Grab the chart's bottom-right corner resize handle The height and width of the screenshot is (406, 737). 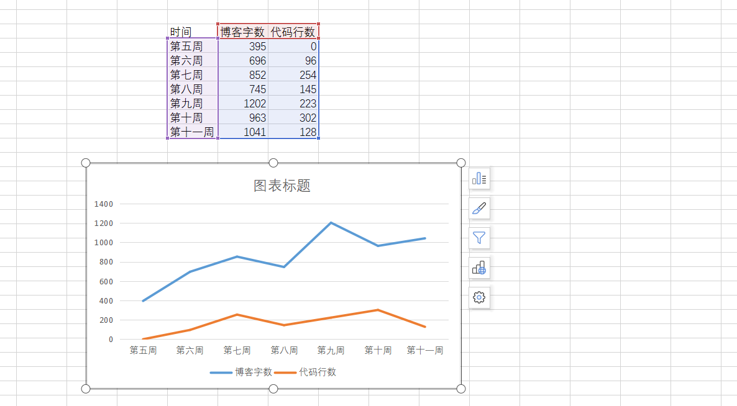coord(461,389)
